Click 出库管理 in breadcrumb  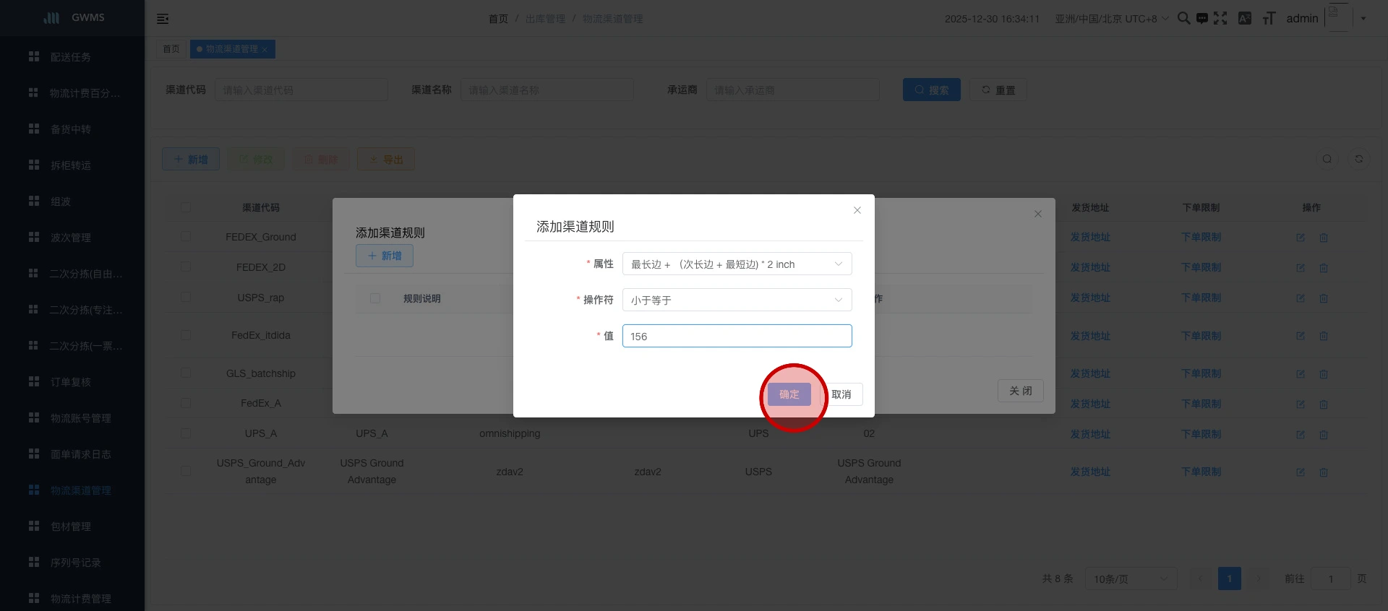546,19
